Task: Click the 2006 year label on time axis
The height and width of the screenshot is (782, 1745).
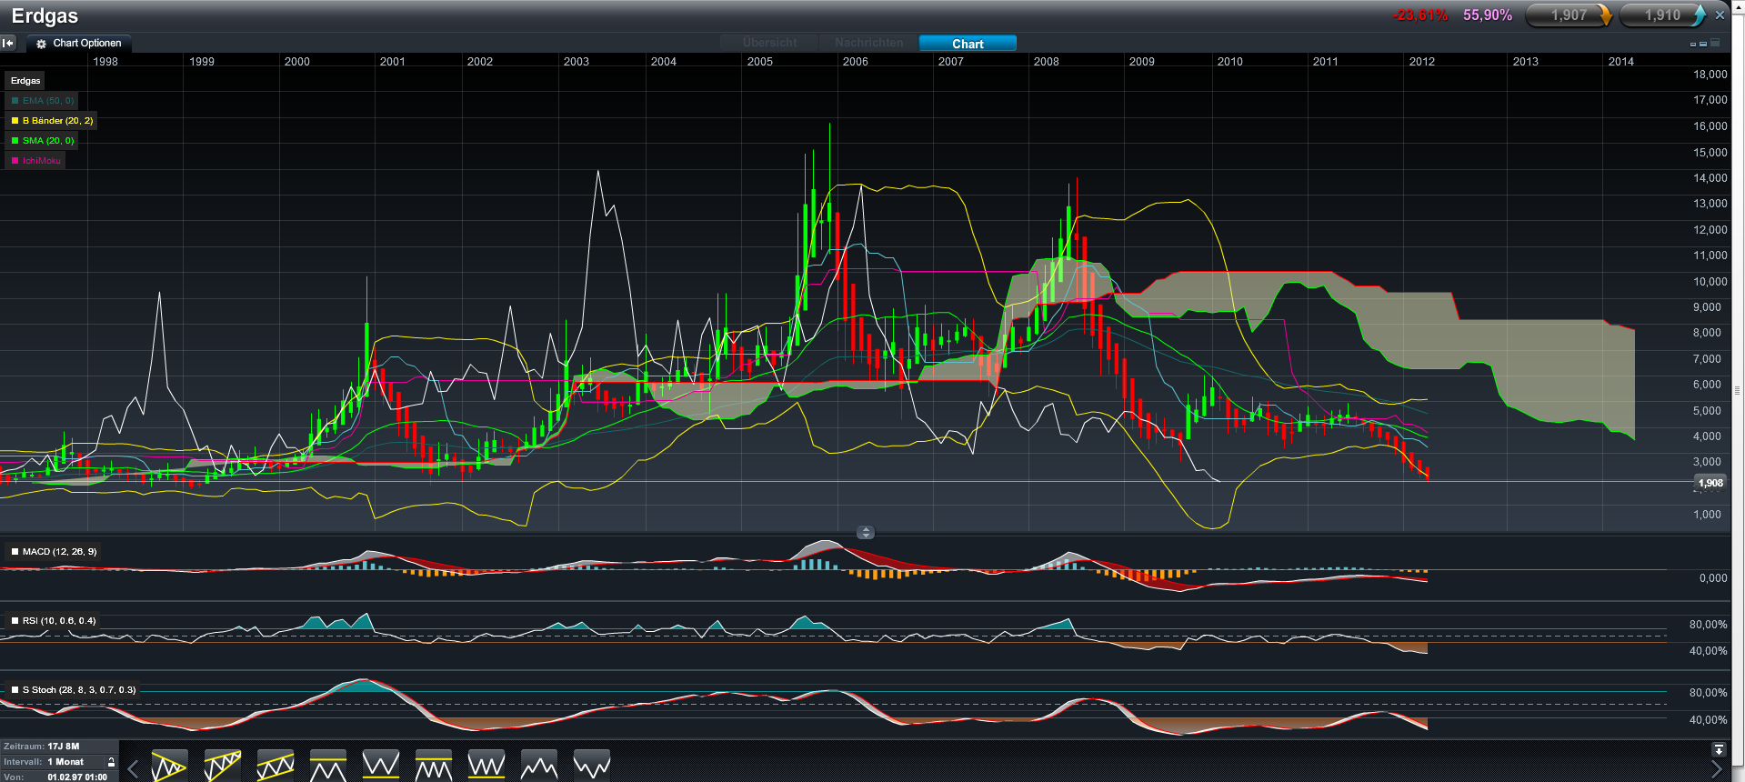Action: (856, 62)
